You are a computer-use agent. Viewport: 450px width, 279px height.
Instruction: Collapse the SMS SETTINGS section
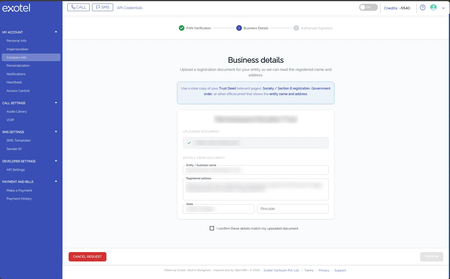tap(56, 132)
